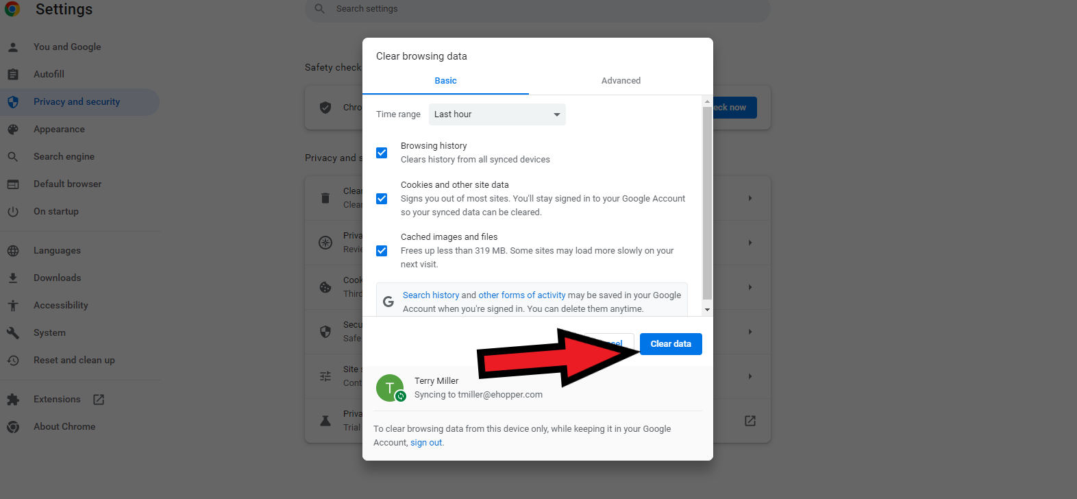
Task: Click the Appearance palette icon
Action: point(13,129)
